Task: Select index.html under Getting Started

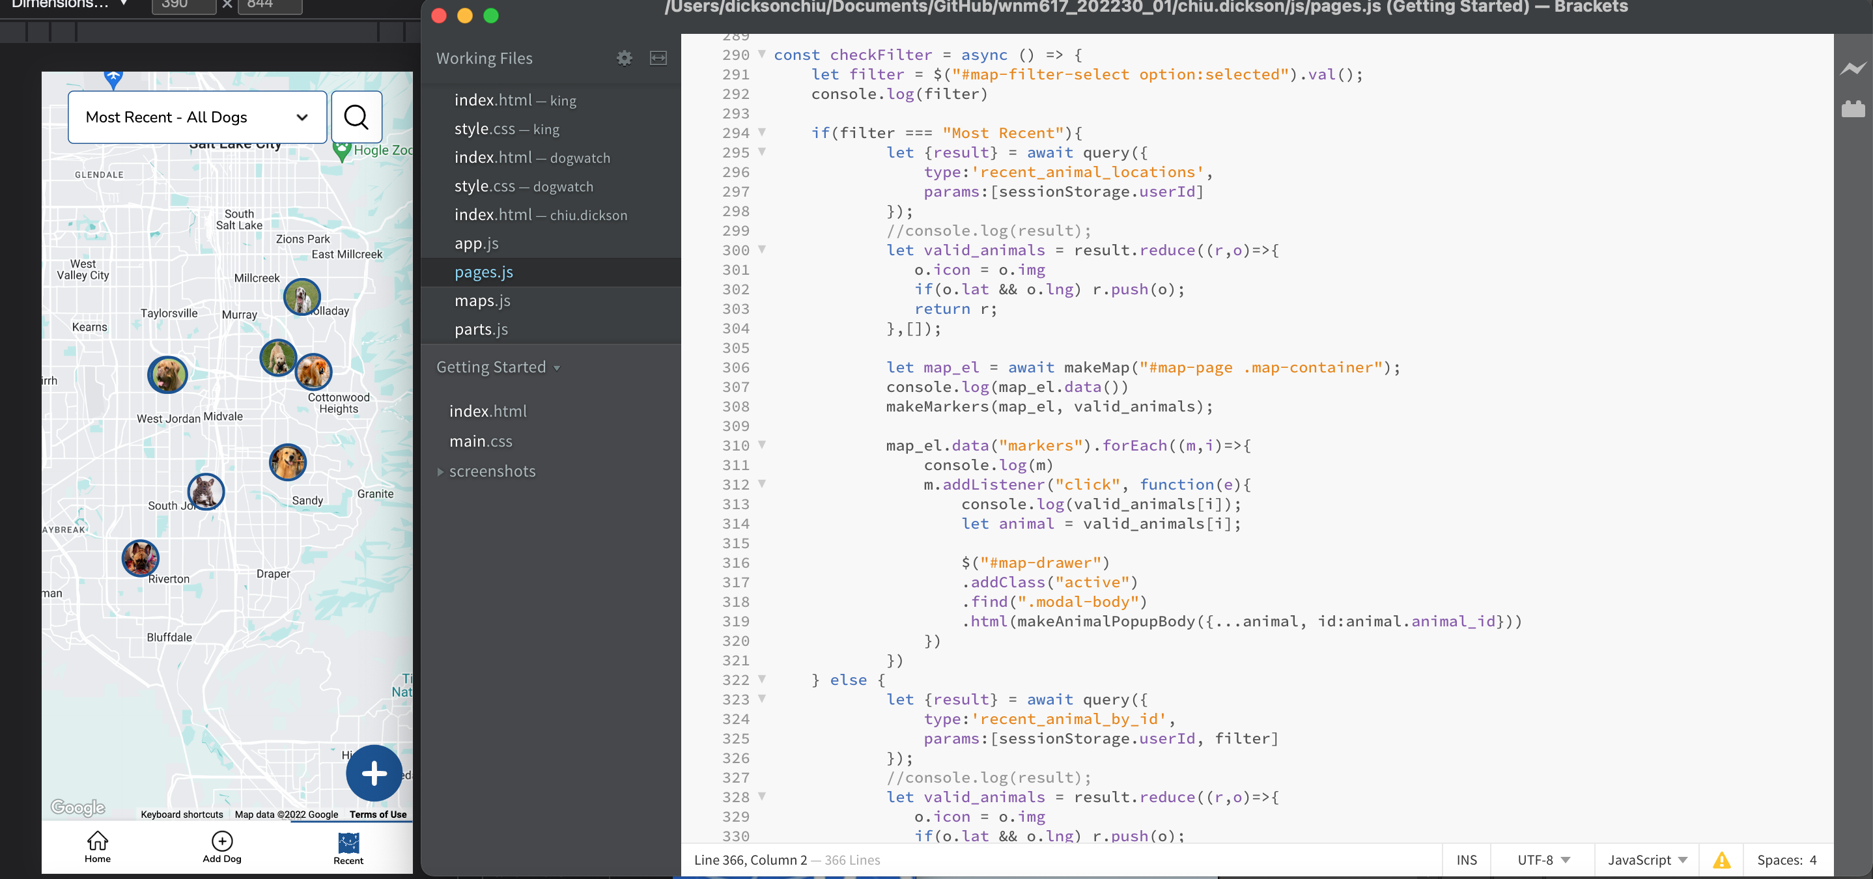Action: coord(487,410)
